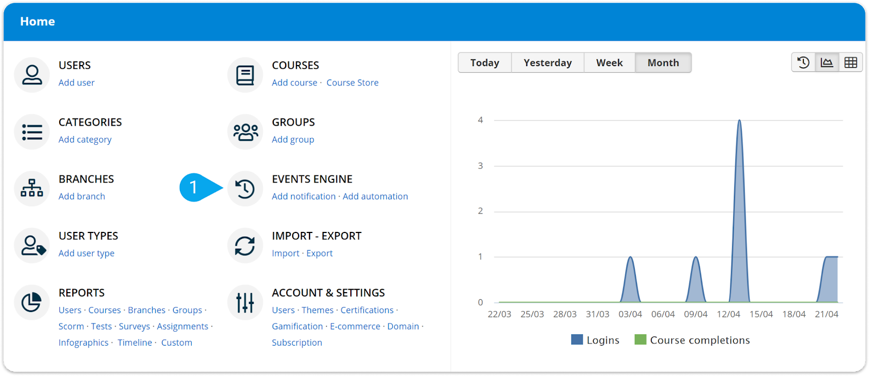The image size is (869, 376).
Task: Click the Add user type link
Action: coord(86,253)
